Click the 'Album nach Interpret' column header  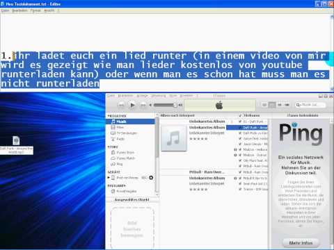pyautogui.click(x=177, y=115)
